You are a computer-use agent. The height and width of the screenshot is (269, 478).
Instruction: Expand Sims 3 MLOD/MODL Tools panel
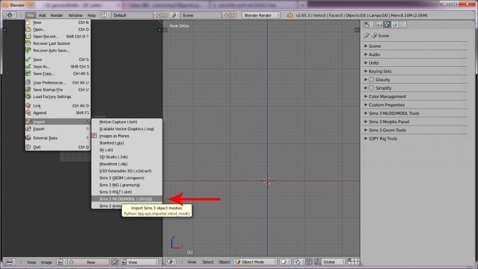point(415,113)
